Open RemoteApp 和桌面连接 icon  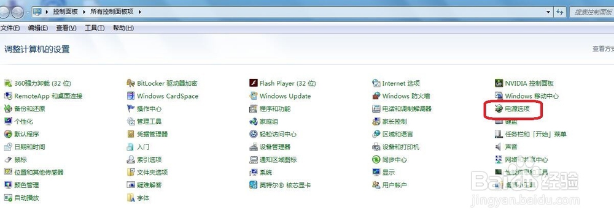pos(8,96)
